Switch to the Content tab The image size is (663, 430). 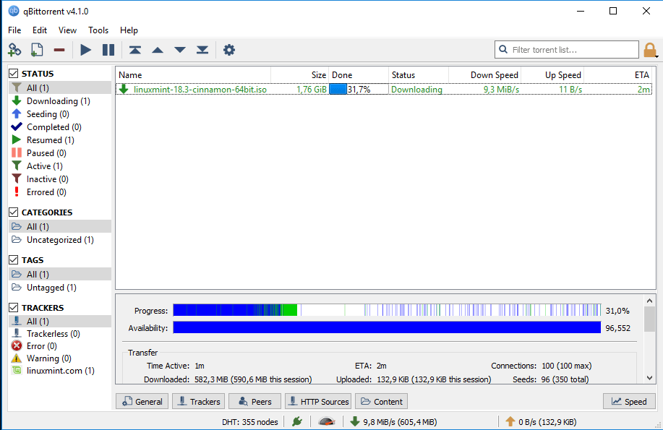coord(382,401)
